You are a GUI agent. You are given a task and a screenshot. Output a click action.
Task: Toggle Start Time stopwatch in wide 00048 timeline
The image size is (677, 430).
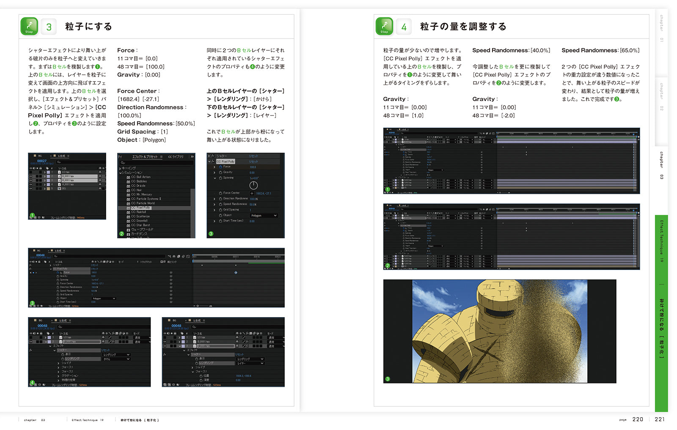pos(58,302)
